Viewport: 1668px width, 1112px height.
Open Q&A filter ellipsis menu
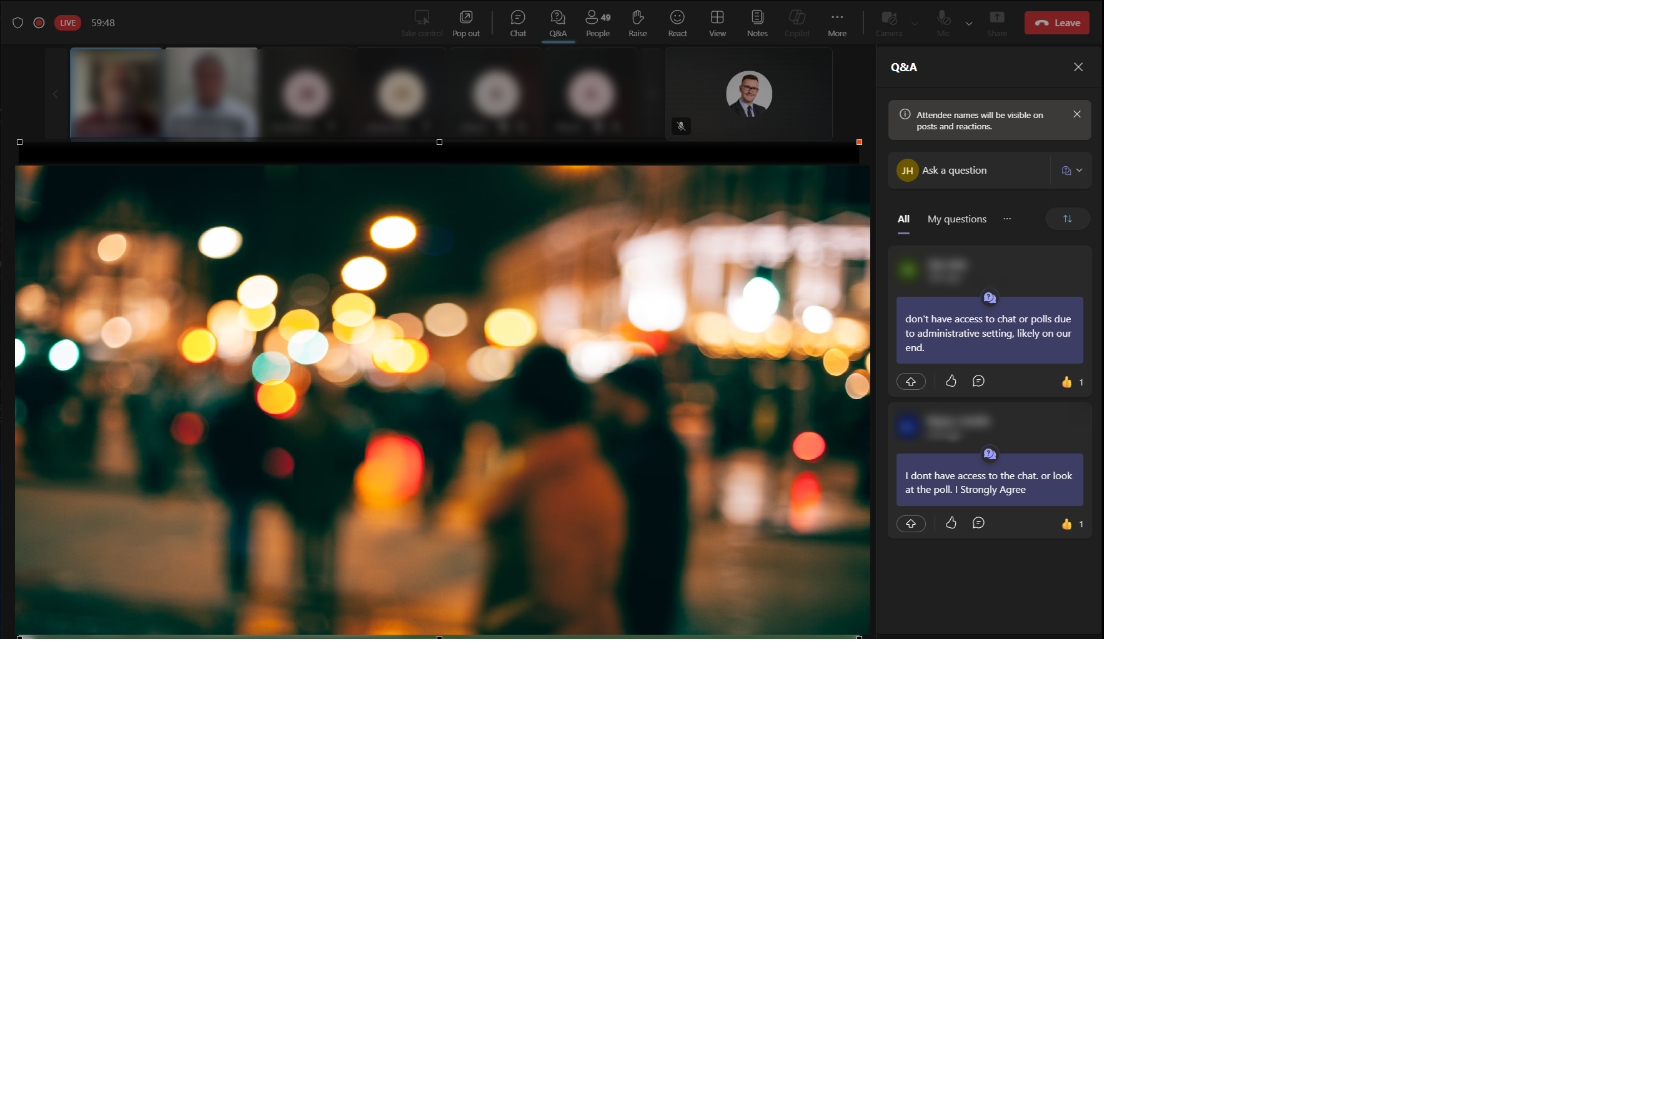[1006, 219]
